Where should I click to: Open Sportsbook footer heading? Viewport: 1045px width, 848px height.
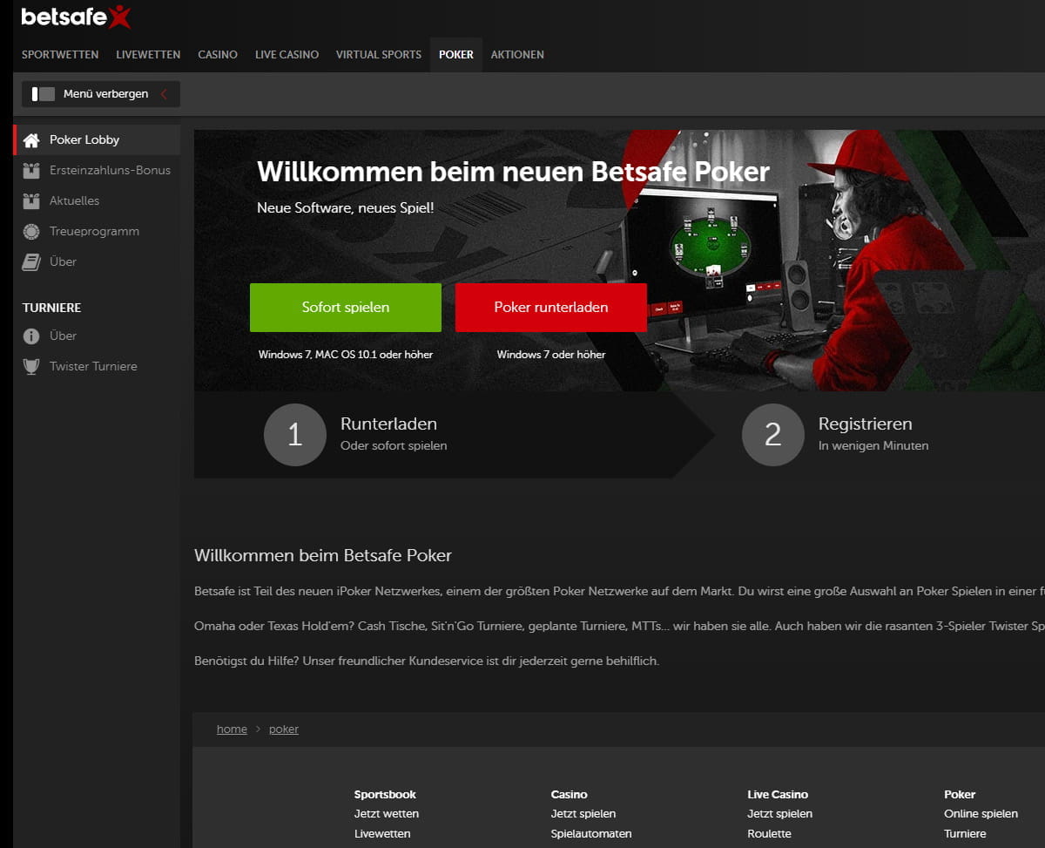pyautogui.click(x=385, y=794)
